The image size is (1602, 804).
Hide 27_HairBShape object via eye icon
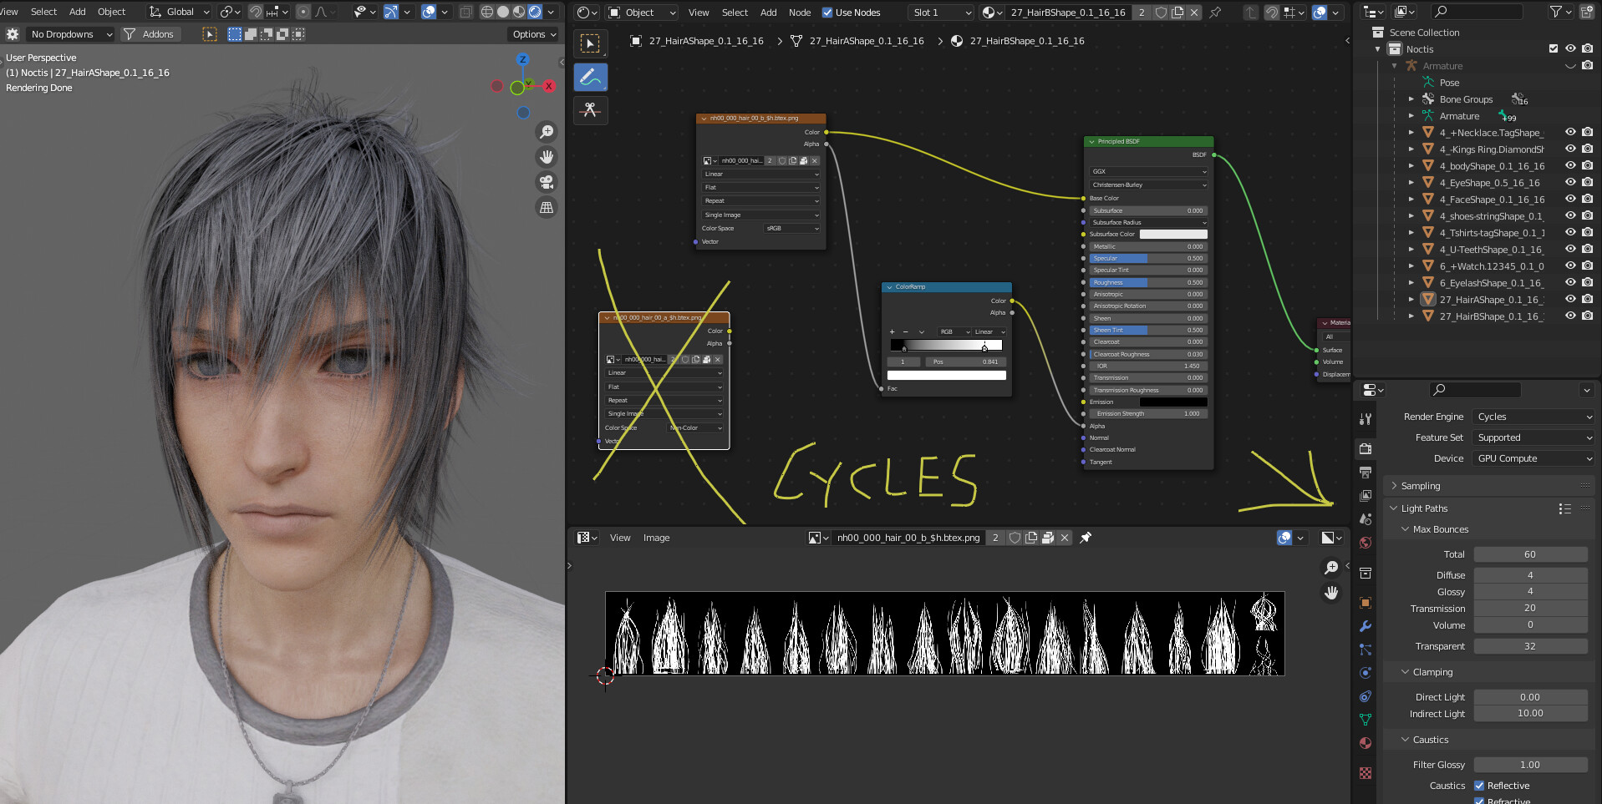[1570, 316]
